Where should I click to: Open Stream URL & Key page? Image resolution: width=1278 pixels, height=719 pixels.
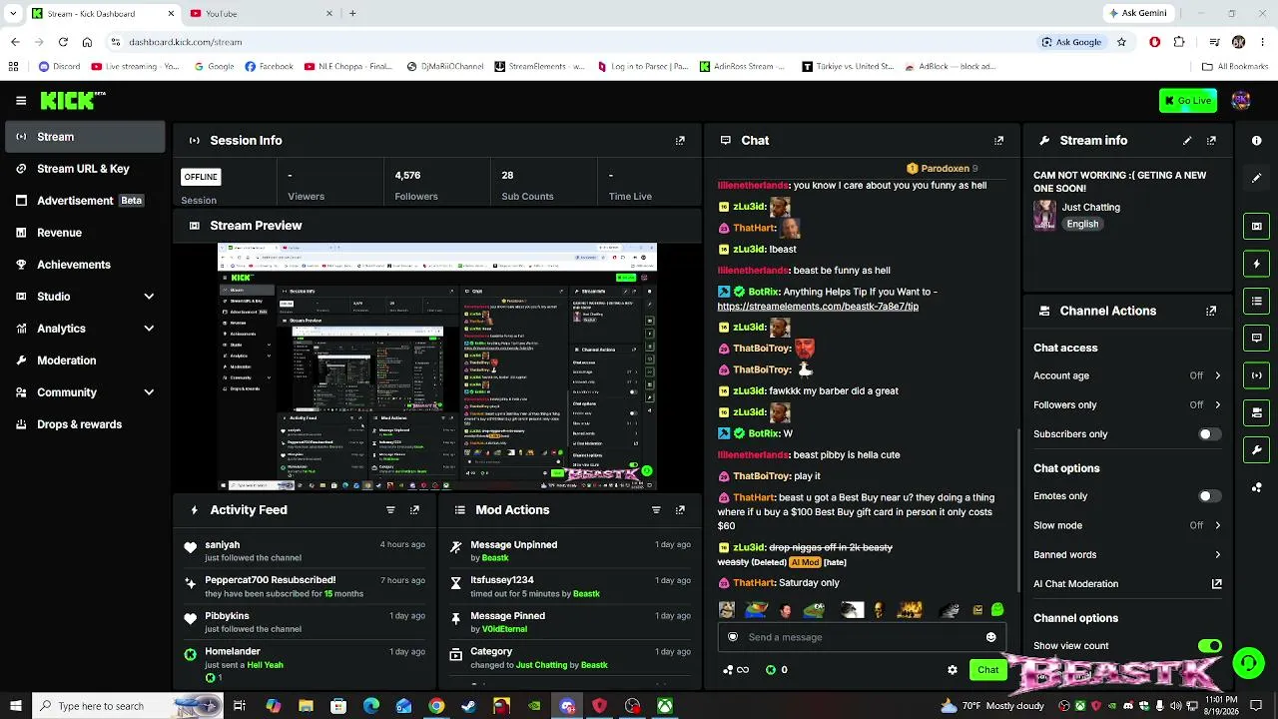85,169
